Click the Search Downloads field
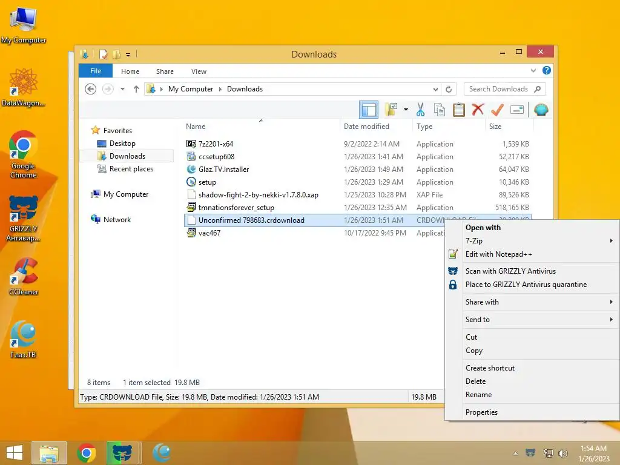Screen dimensions: 620x465 click(504, 89)
